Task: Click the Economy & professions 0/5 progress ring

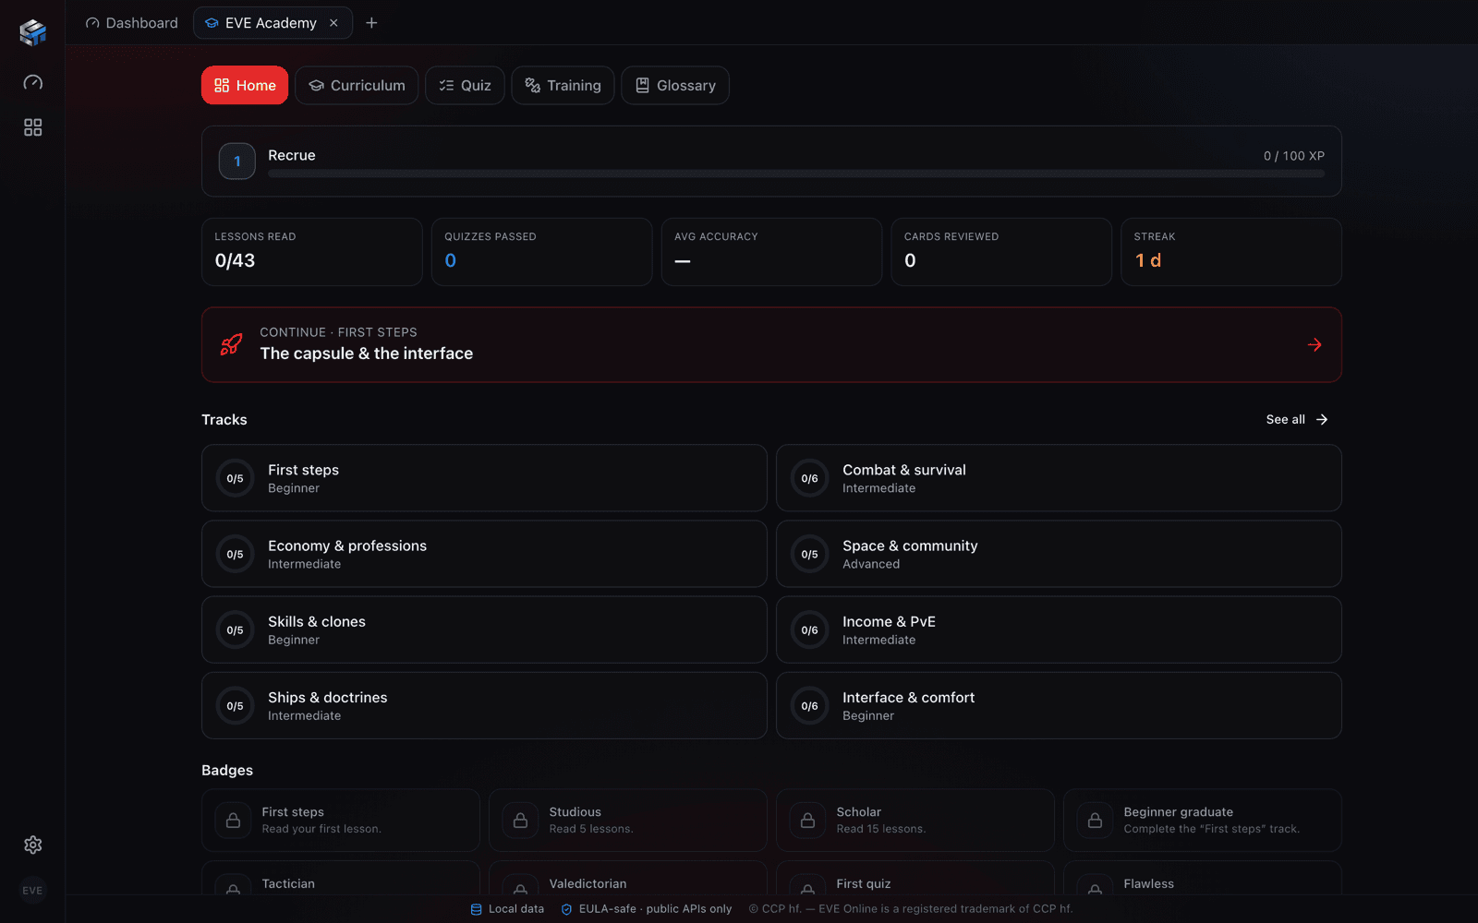Action: click(236, 554)
